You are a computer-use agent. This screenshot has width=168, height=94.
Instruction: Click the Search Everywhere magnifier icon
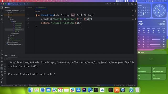[x=132, y=4]
